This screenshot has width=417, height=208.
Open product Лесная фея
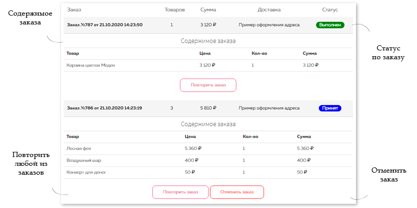pyautogui.click(x=79, y=149)
